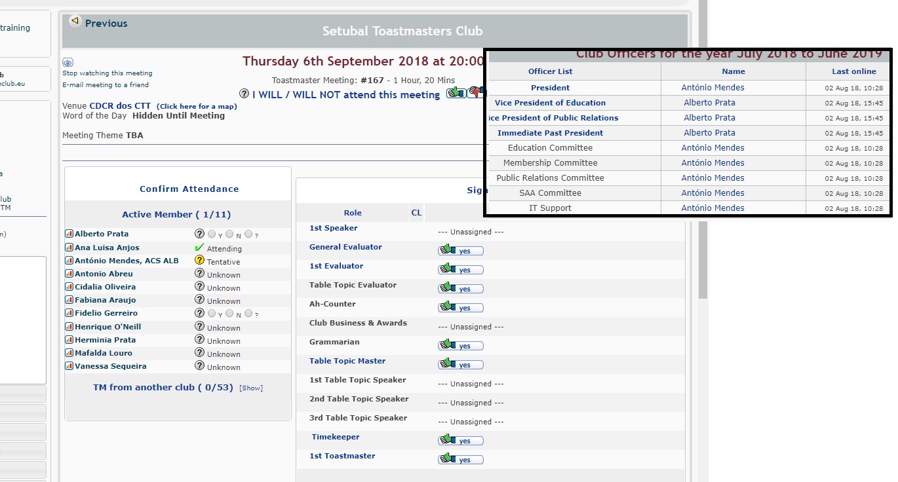Open 1st Speaker role link
Viewport: 898px width, 482px height.
[334, 228]
